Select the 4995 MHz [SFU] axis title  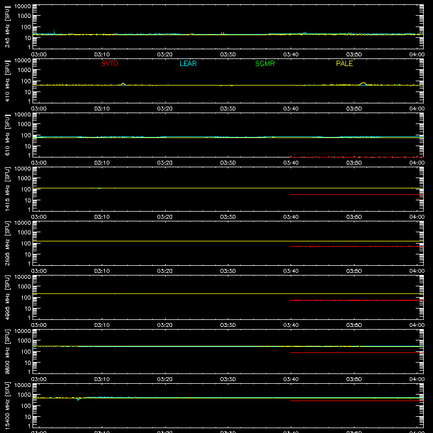pyautogui.click(x=8, y=297)
